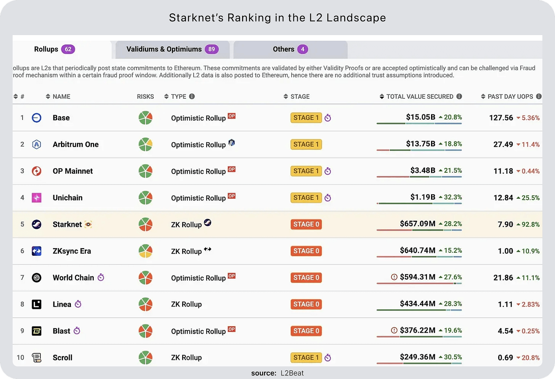Click the Arbitrum One risk rosette icon

click(145, 144)
